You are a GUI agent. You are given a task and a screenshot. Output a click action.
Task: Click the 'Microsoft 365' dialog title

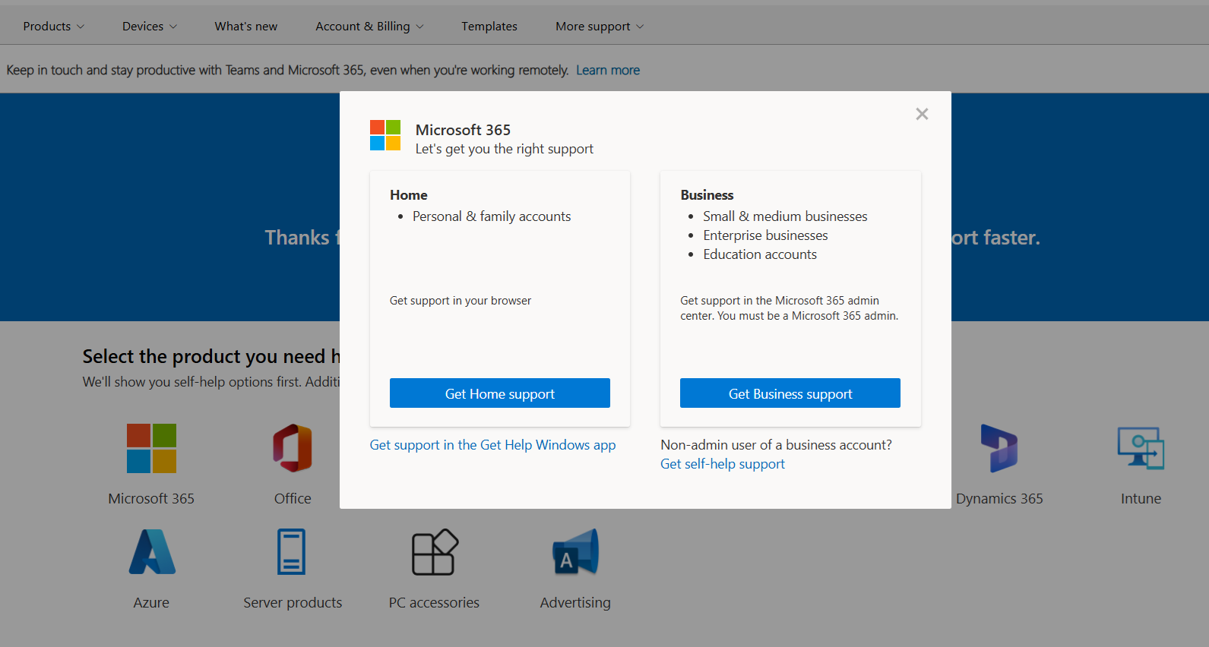(463, 130)
